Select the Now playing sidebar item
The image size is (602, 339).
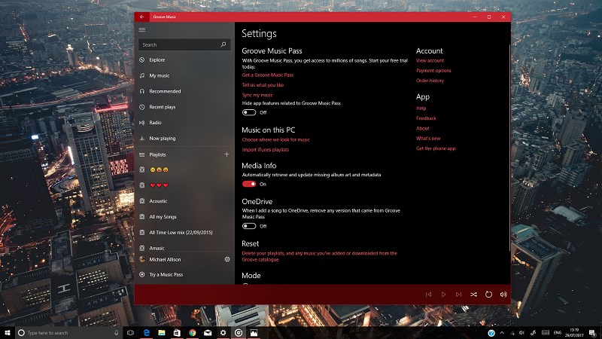pyautogui.click(x=162, y=139)
